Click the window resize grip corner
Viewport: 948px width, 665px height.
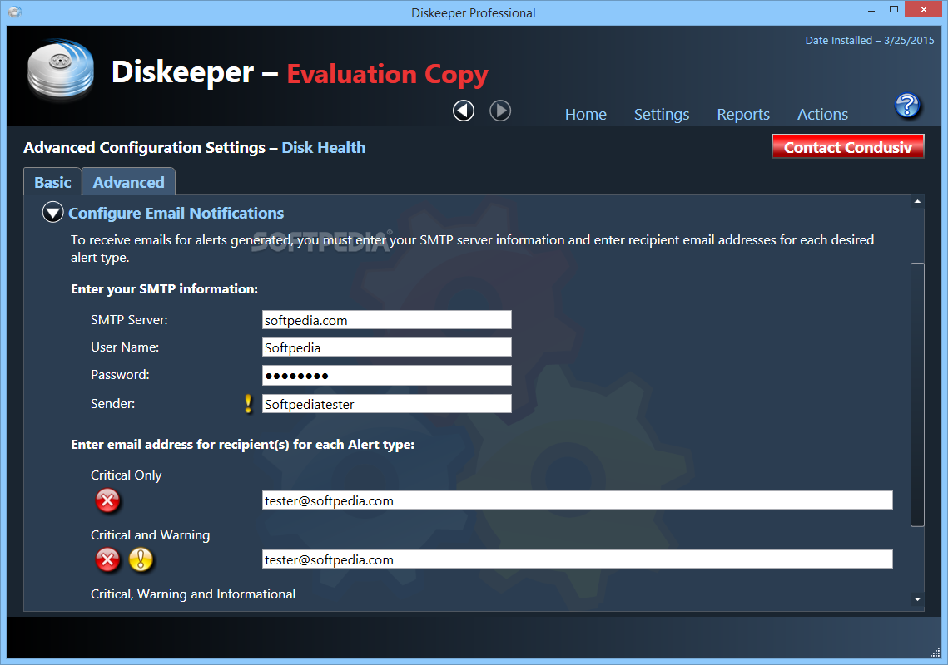tap(936, 652)
